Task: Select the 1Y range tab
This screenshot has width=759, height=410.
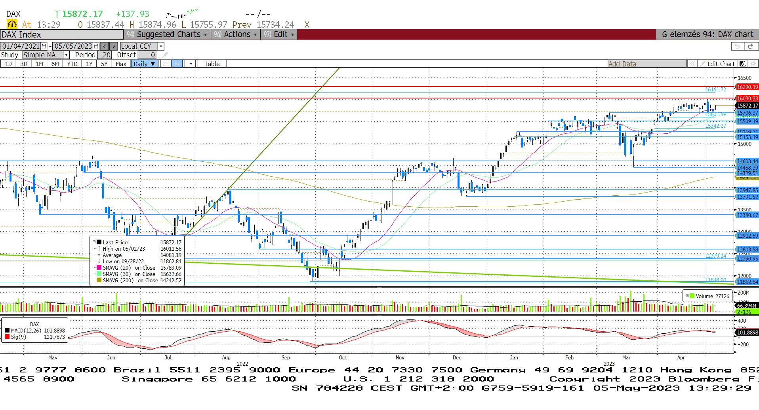Action: 89,64
